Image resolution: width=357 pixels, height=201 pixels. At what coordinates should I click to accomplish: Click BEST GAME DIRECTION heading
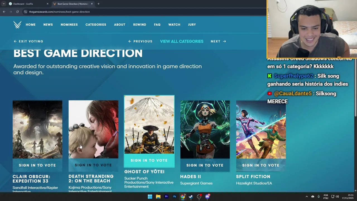point(78,53)
